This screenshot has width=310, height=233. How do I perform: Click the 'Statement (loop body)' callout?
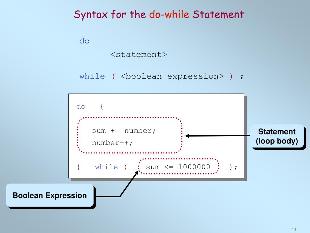pos(277,136)
